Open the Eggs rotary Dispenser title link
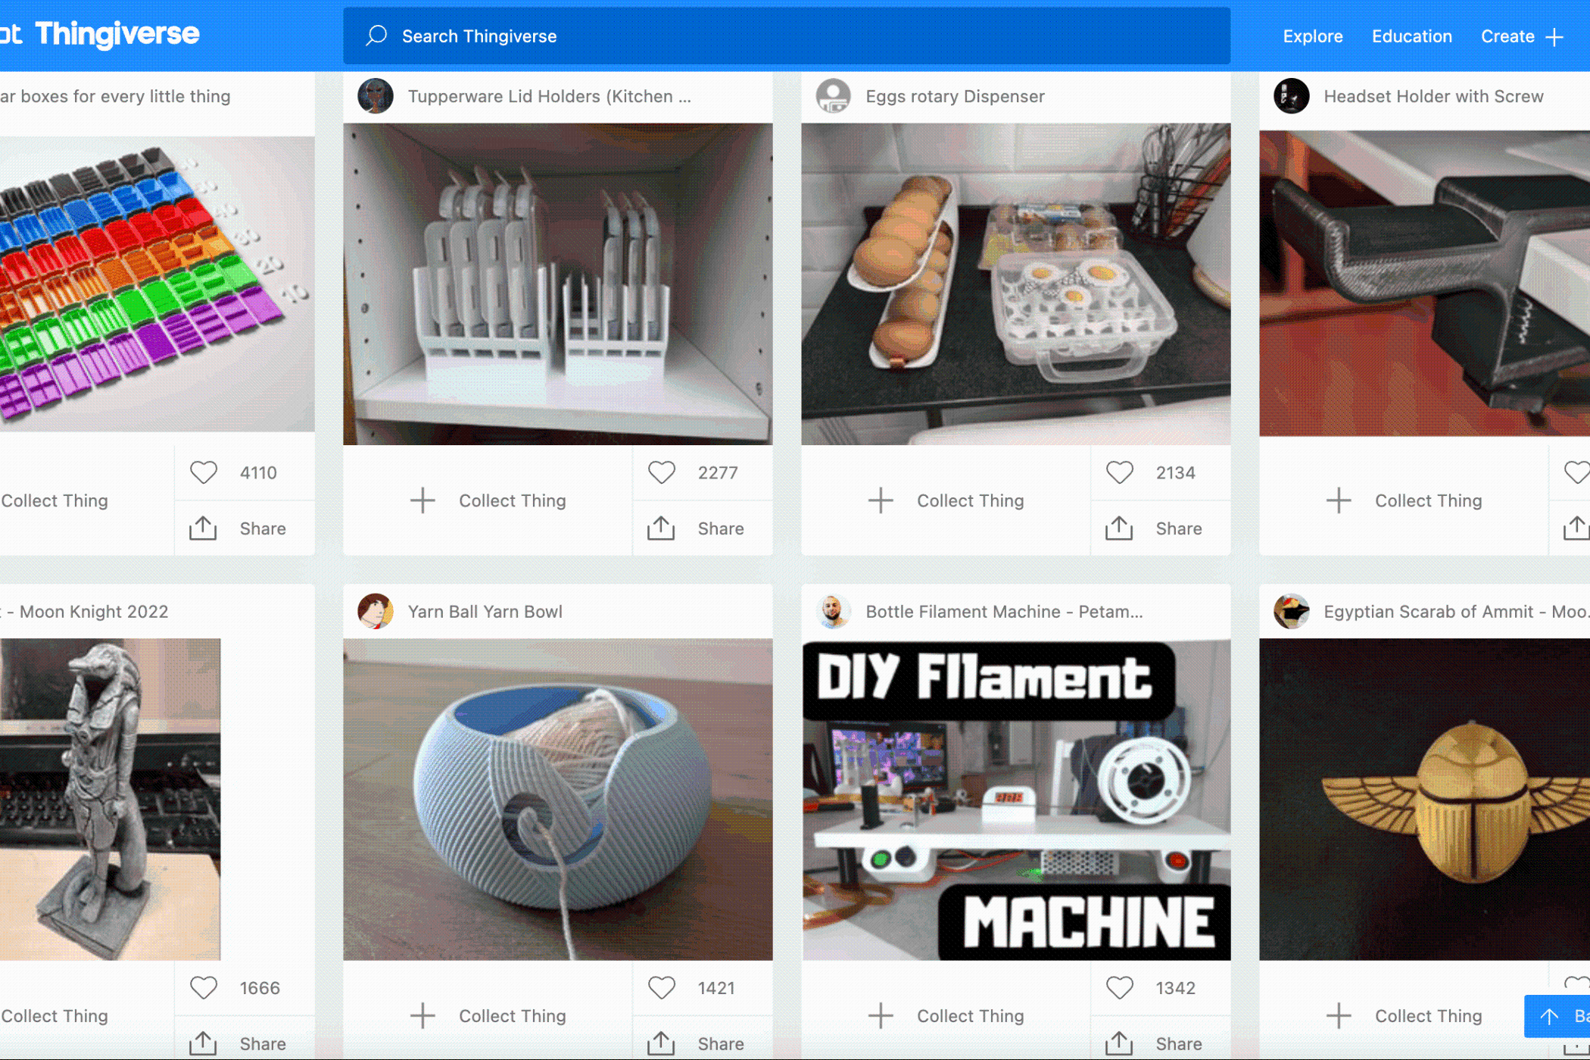Image resolution: width=1590 pixels, height=1060 pixels. click(955, 96)
